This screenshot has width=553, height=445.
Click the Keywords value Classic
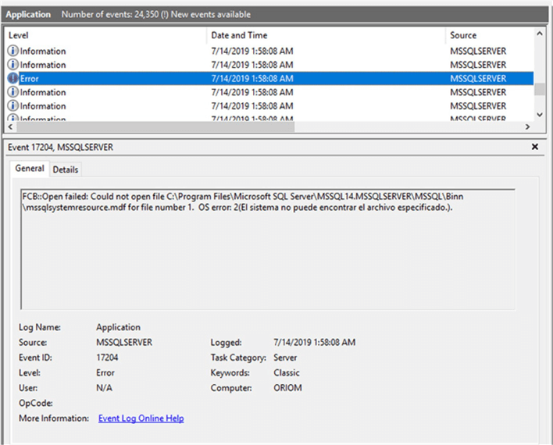287,372
